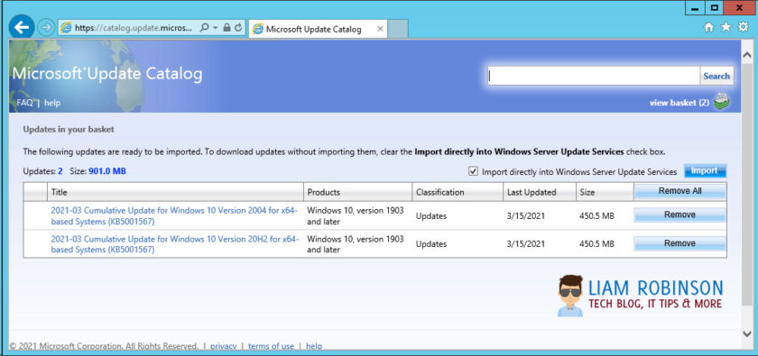Click the Size column header
This screenshot has height=356, width=758.
(605, 192)
